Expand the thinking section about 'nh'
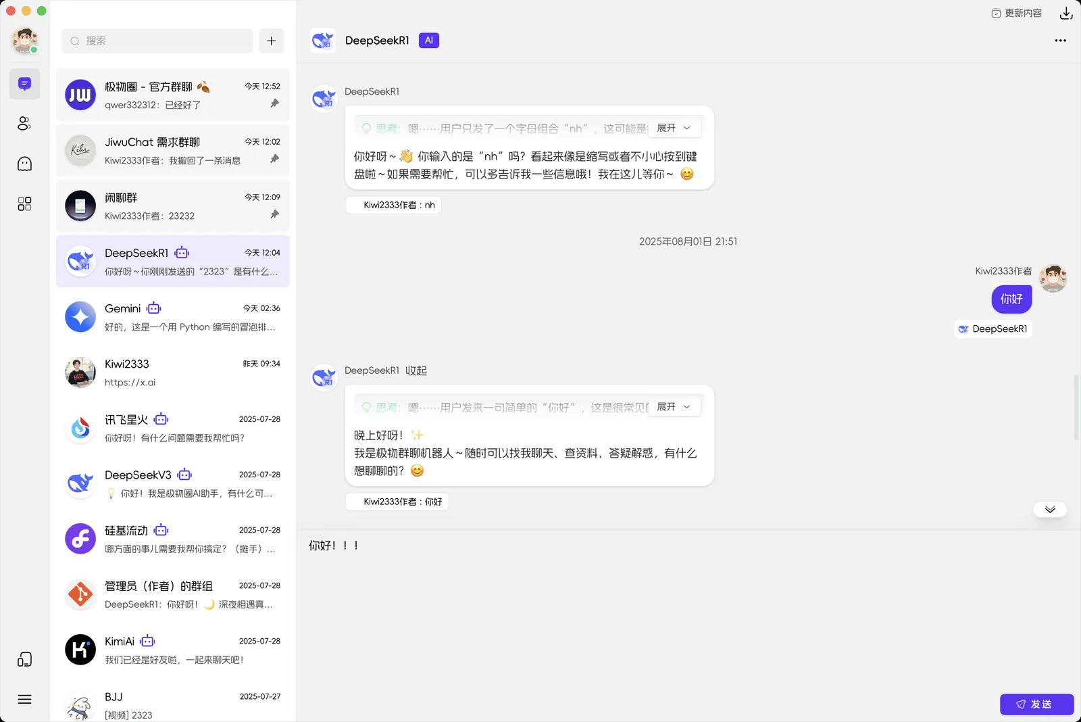Image resolution: width=1081 pixels, height=722 pixels. (x=674, y=128)
